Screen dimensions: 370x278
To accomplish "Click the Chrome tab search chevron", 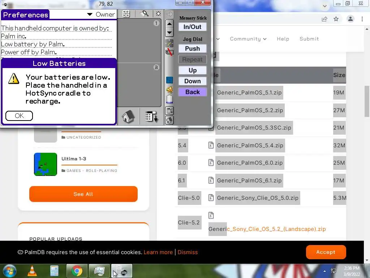I will (x=325, y=6).
